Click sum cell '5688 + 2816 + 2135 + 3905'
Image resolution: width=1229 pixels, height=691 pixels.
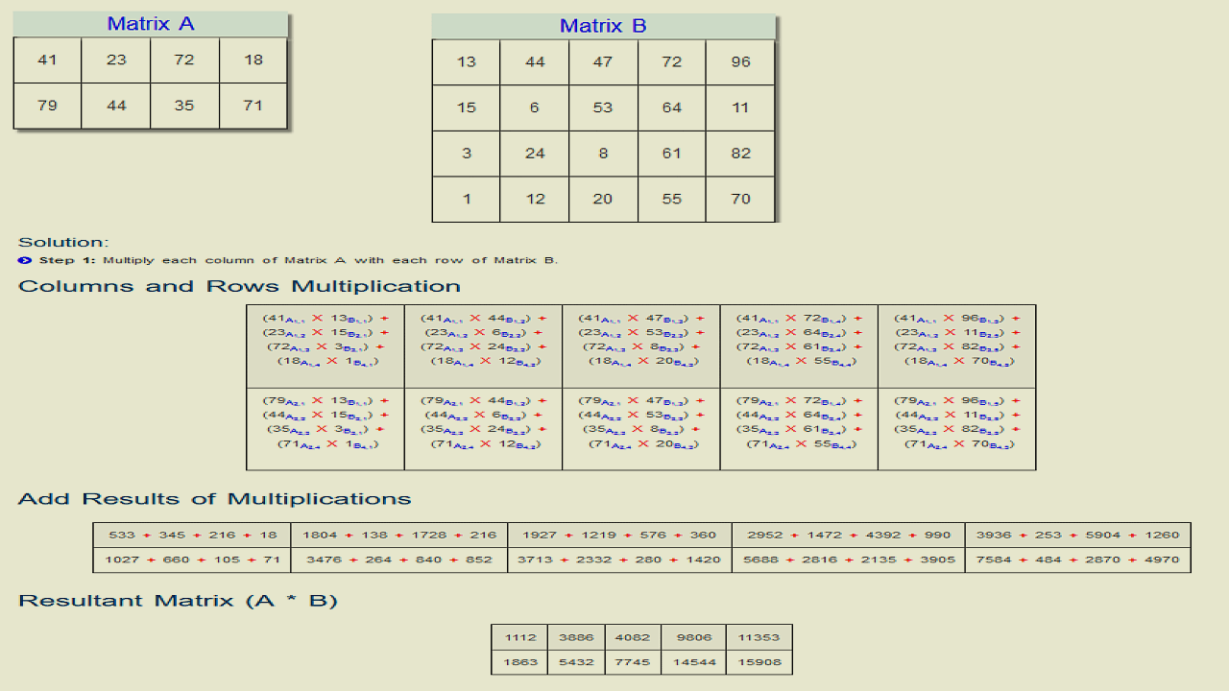tap(849, 560)
